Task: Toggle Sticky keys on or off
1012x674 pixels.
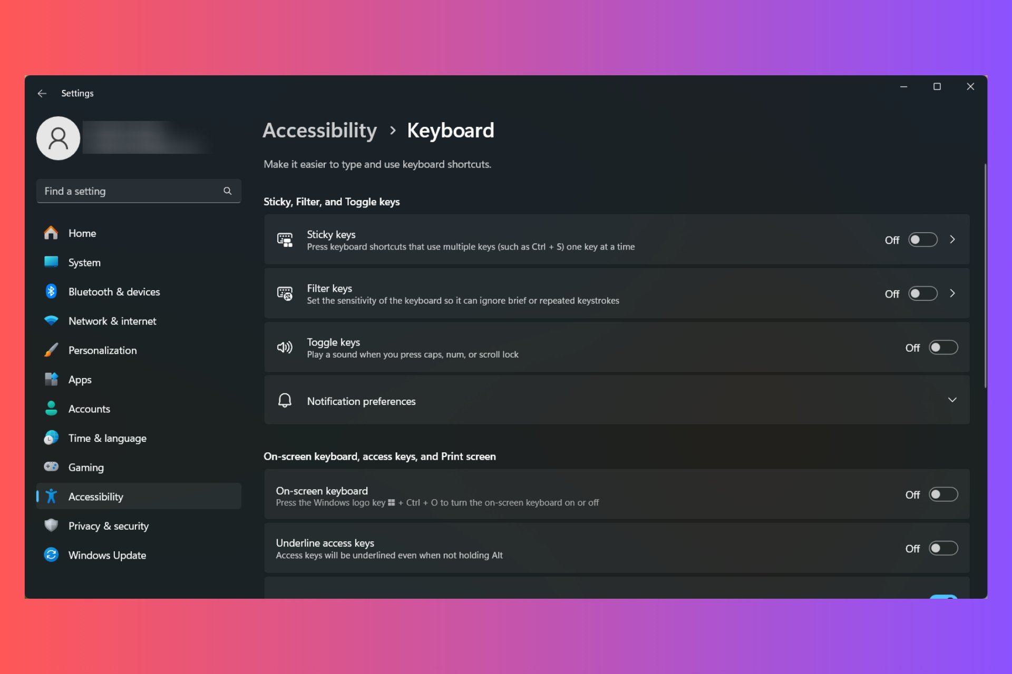Action: click(x=922, y=239)
